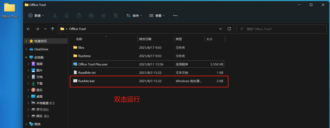Image resolution: width=330 pixels, height=128 pixels.
Task: Open 桌面 in the navigation pane
Action: coord(39,97)
